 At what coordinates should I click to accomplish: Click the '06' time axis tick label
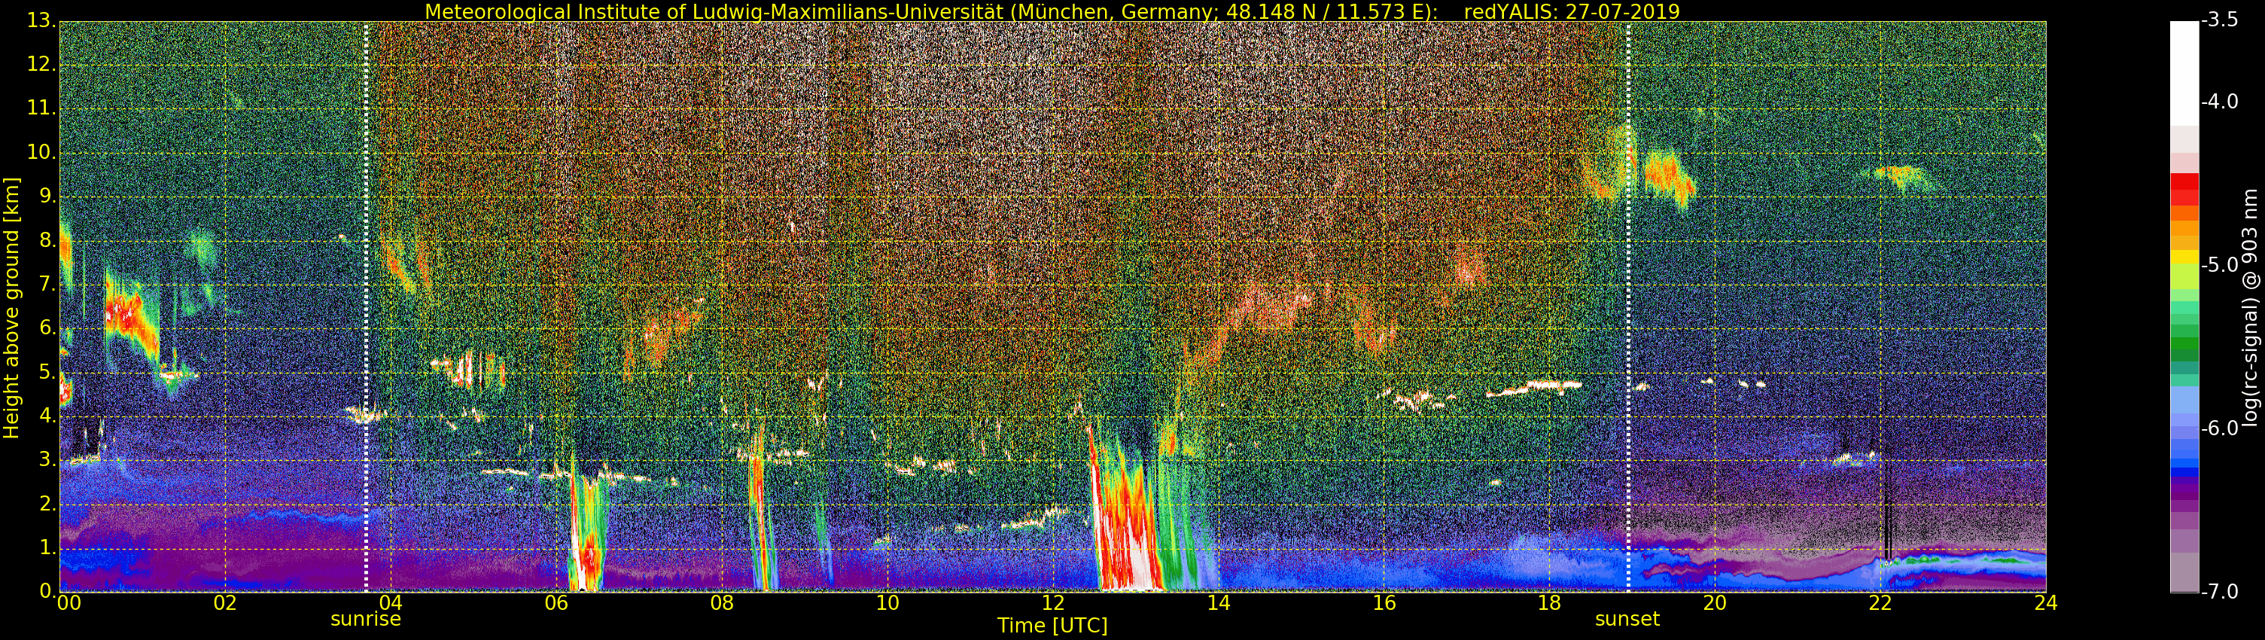tap(556, 603)
